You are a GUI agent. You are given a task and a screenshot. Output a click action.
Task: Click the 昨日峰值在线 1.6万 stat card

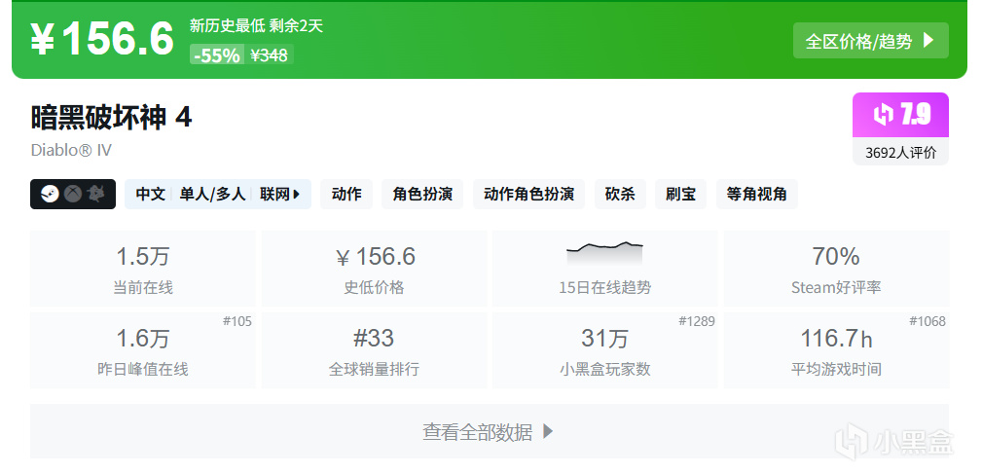(x=143, y=350)
